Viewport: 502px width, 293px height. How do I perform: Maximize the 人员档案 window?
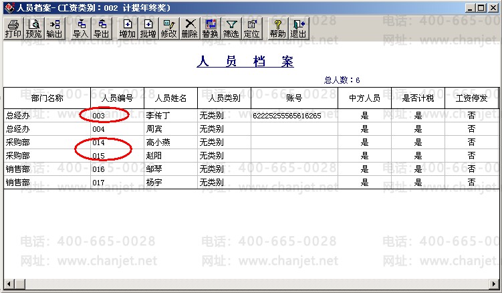(x=481, y=8)
